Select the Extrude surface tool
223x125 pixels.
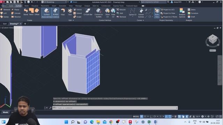click(16, 13)
